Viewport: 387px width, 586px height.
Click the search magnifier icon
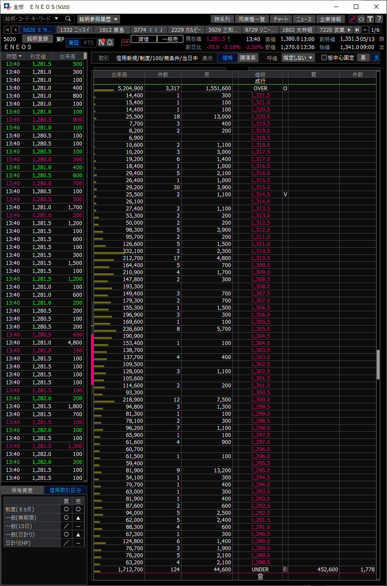(68, 19)
